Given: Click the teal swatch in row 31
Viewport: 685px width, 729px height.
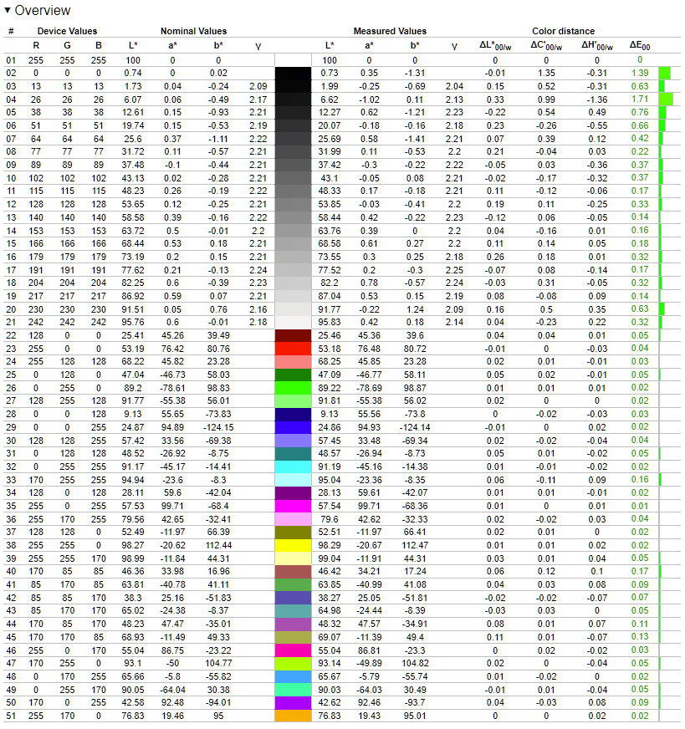Looking at the screenshot, I should coord(293,454).
